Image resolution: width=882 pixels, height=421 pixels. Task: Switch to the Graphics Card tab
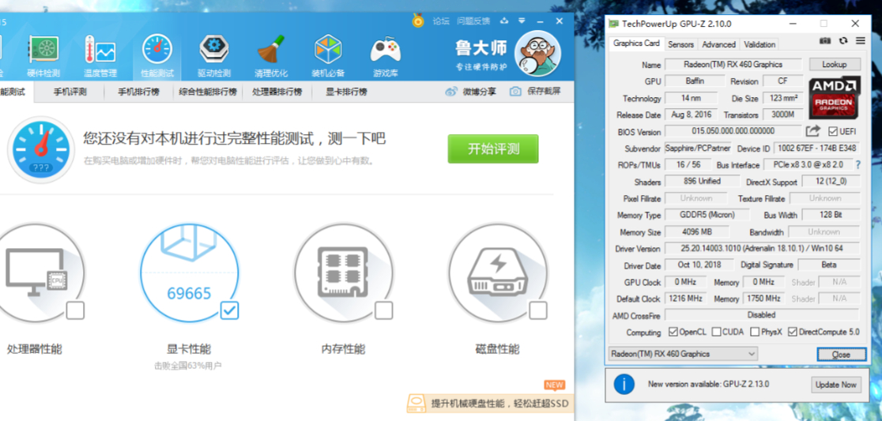click(636, 43)
